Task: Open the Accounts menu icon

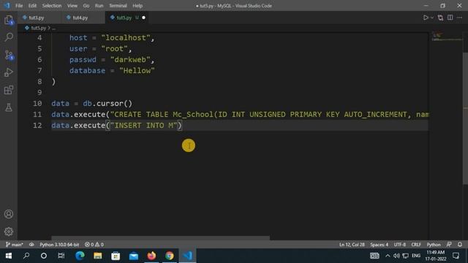Action: [9, 214]
